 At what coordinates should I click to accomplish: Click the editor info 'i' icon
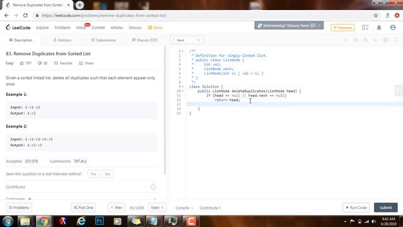point(345,40)
